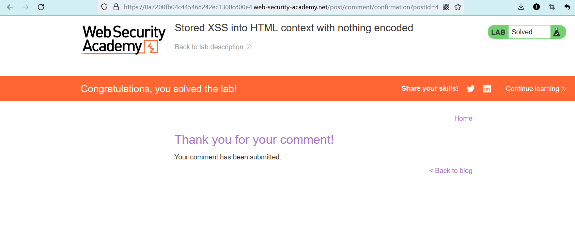Click the undo arrow toolbar icon
Image resolution: width=575 pixels, height=226 pixels.
click(567, 7)
